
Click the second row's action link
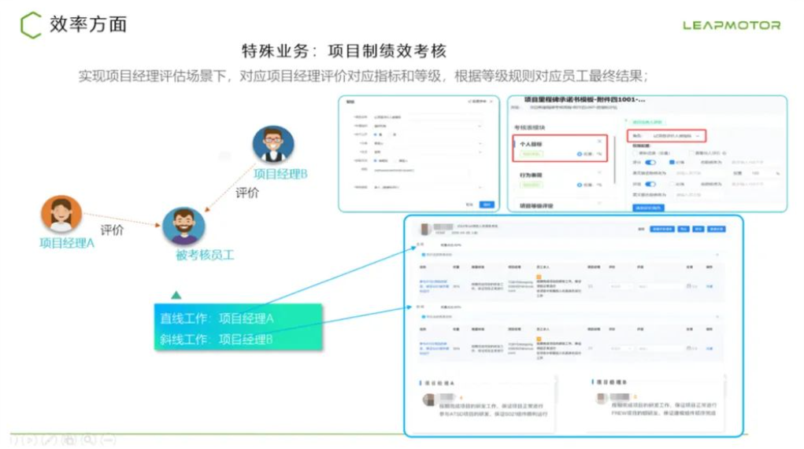point(710,348)
